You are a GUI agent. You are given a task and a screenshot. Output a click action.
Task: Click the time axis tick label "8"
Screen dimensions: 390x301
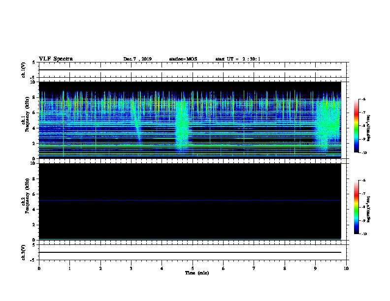coord(285,269)
